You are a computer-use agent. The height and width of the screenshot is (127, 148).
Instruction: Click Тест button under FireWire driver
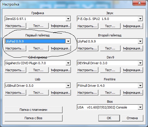[110, 93]
